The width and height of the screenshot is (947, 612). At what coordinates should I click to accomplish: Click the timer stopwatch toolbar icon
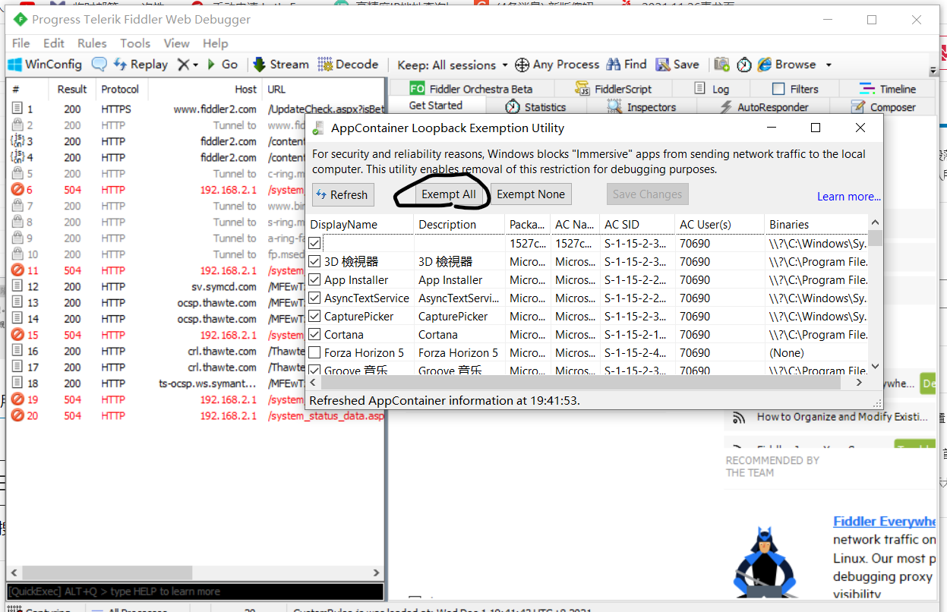[744, 65]
